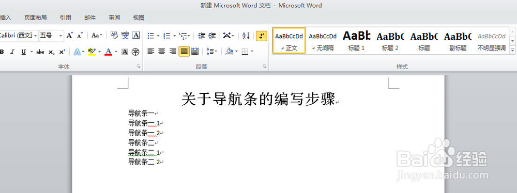Viewport: 517px width, 193px height.
Task: Toggle superscript formatting
Action: pos(62,52)
